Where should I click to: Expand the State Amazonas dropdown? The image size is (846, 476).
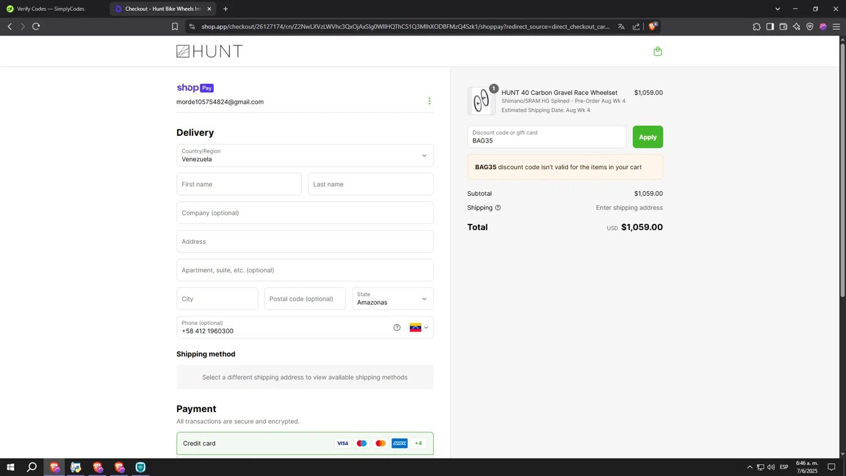[x=393, y=299]
